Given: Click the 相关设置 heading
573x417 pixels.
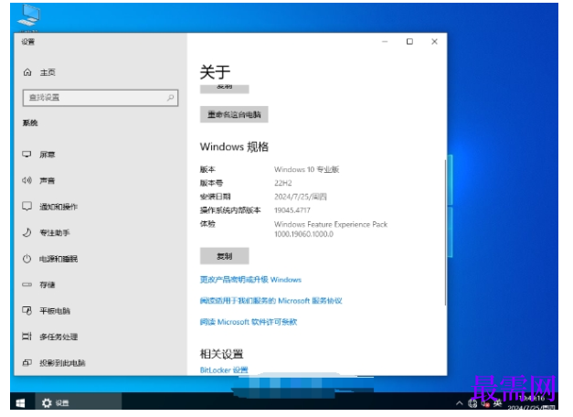Looking at the screenshot, I should click(221, 354).
